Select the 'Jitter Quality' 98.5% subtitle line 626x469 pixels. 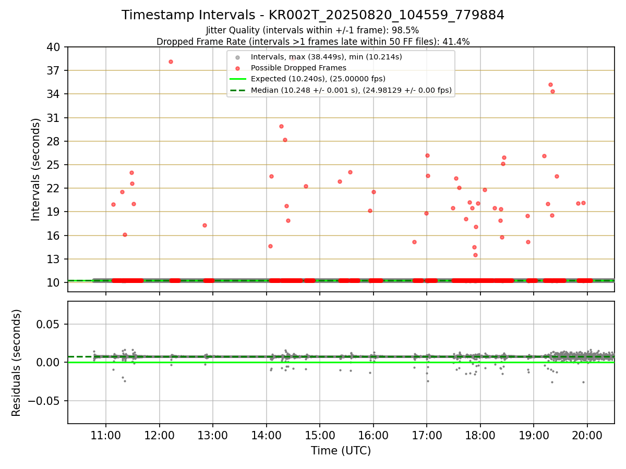pos(312,31)
